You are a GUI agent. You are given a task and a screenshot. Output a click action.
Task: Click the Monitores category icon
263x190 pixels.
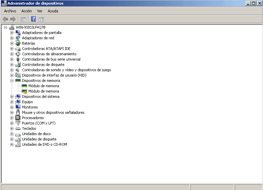click(18, 107)
